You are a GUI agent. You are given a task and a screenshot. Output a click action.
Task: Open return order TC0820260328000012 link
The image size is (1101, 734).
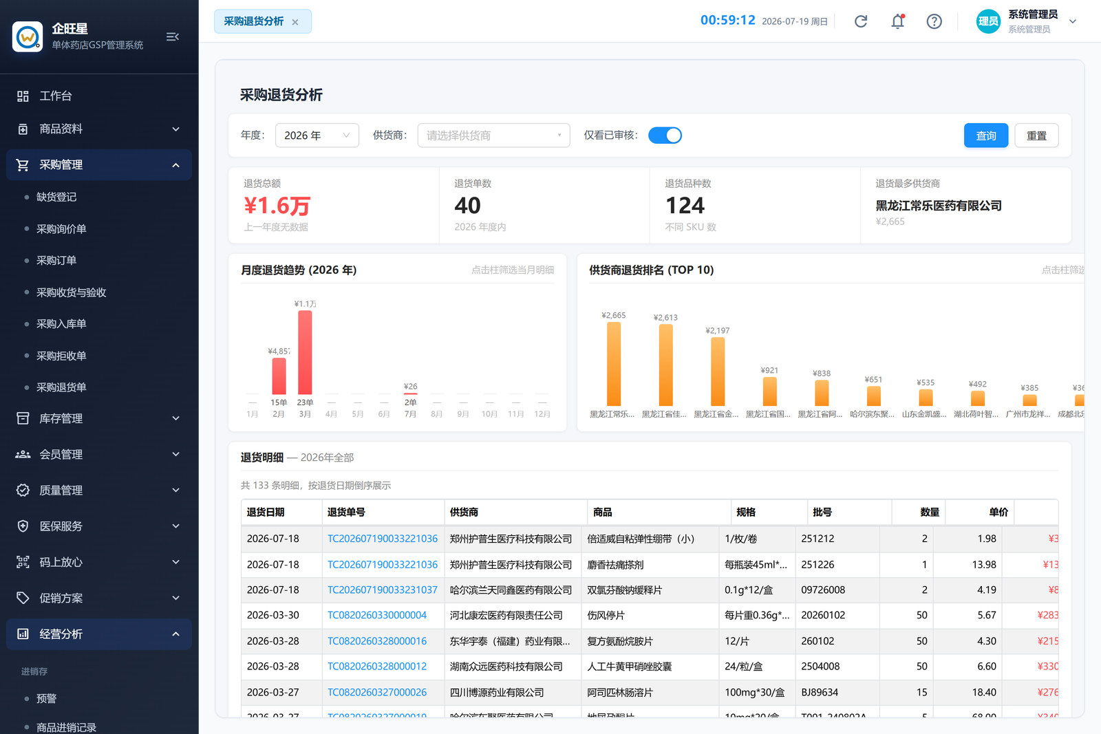pyautogui.click(x=377, y=667)
